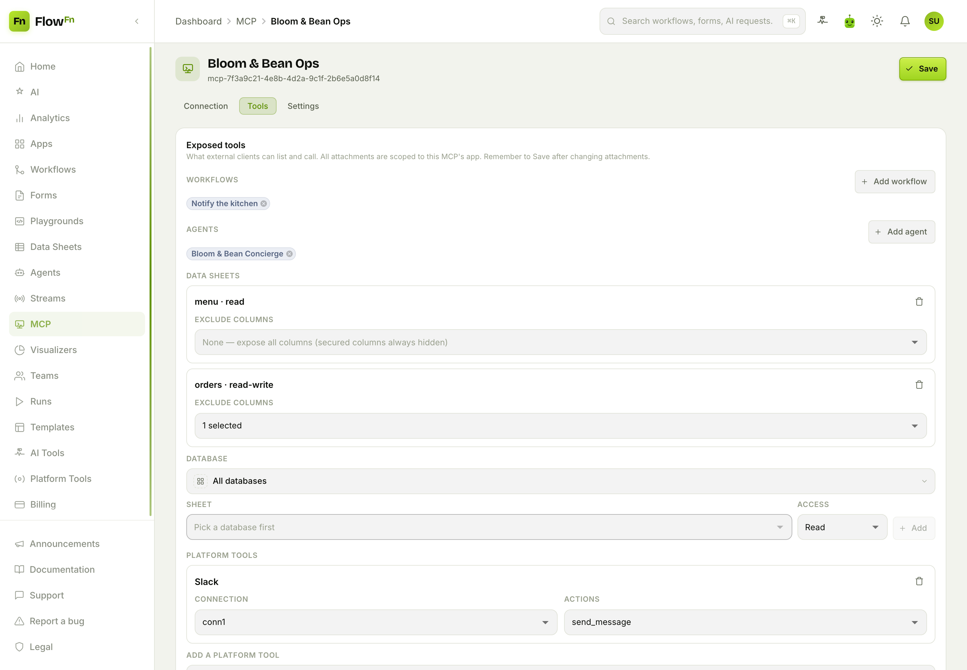Viewport: 967px width, 670px height.
Task: Open Workflows in the sidebar
Action: 77,170
